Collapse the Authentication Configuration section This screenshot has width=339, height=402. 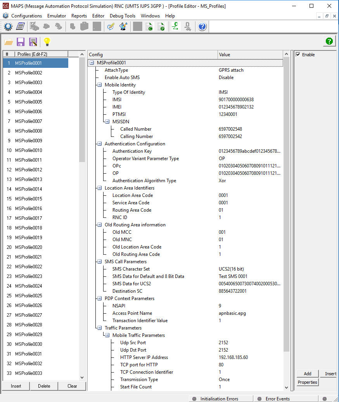(99, 143)
